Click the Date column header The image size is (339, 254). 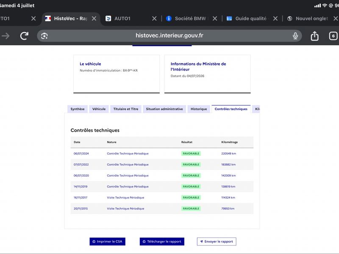77,142
